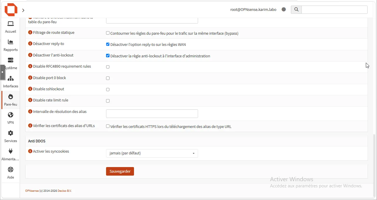Viewport: 377px width, 200px height.
Task: Go to Rapports in sidebar menu
Action: pos(11,46)
